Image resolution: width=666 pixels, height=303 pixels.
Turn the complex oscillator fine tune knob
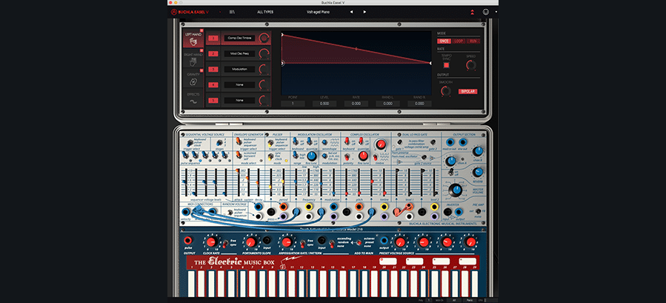362,156
